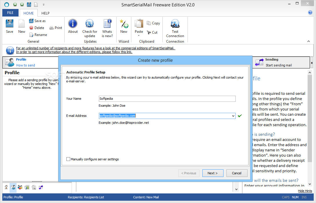Select the Sending Start sending mail step
Screen dimensions: 316x203
[281, 62]
